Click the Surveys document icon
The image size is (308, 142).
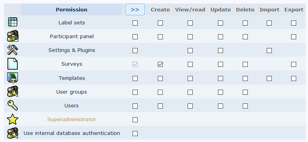(x=13, y=64)
